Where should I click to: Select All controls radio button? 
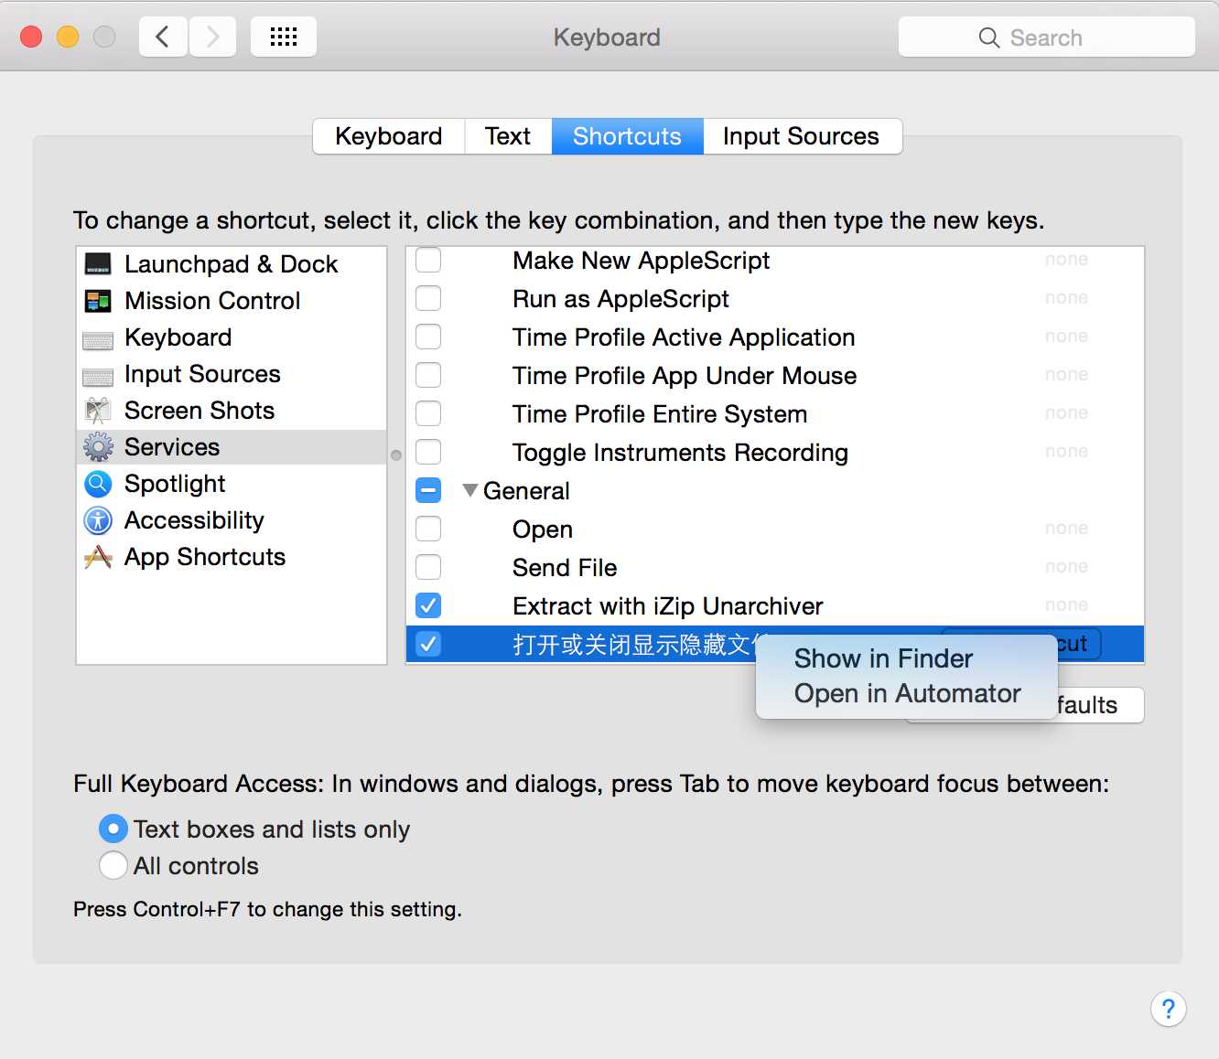pos(113,865)
